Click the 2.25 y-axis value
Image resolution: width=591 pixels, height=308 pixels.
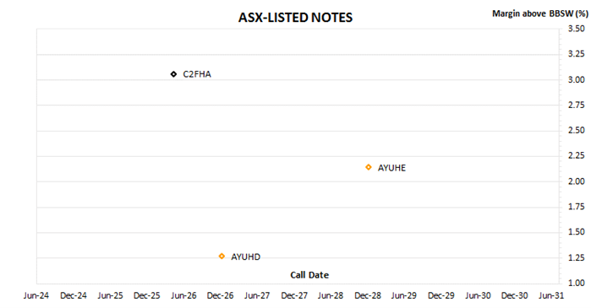click(x=577, y=156)
